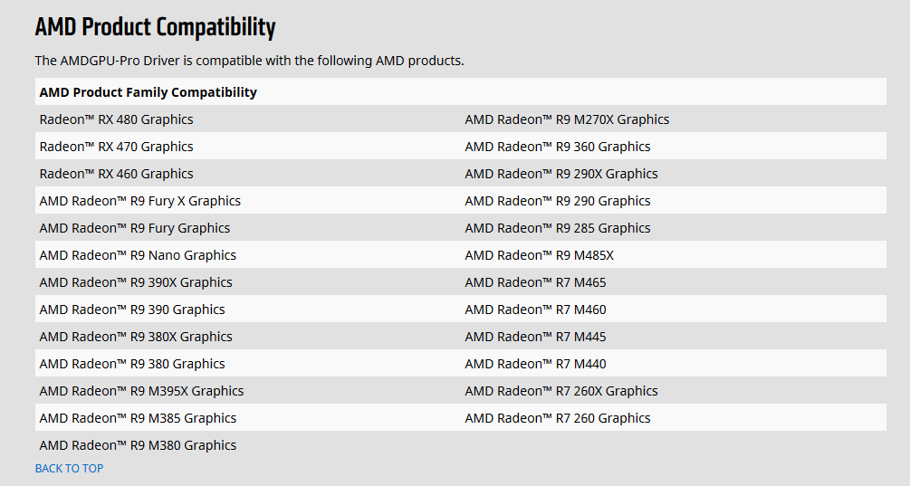This screenshot has height=486, width=910.
Task: Click AMD Radeon R9 Nano Graphics row
Action: click(x=138, y=255)
